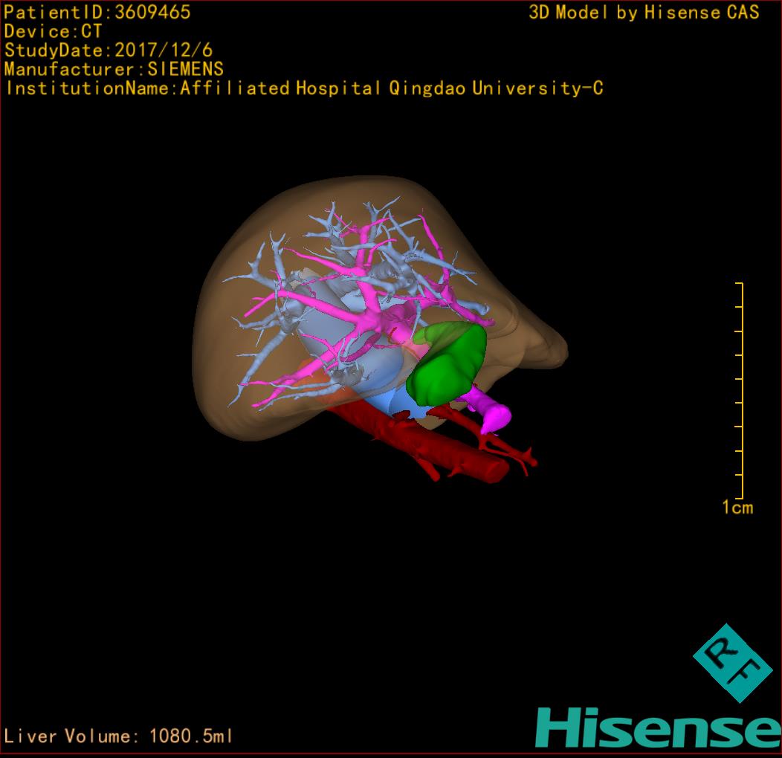
Task: Click the PatientID:3609465 text overlay
Action: pyautogui.click(x=97, y=12)
